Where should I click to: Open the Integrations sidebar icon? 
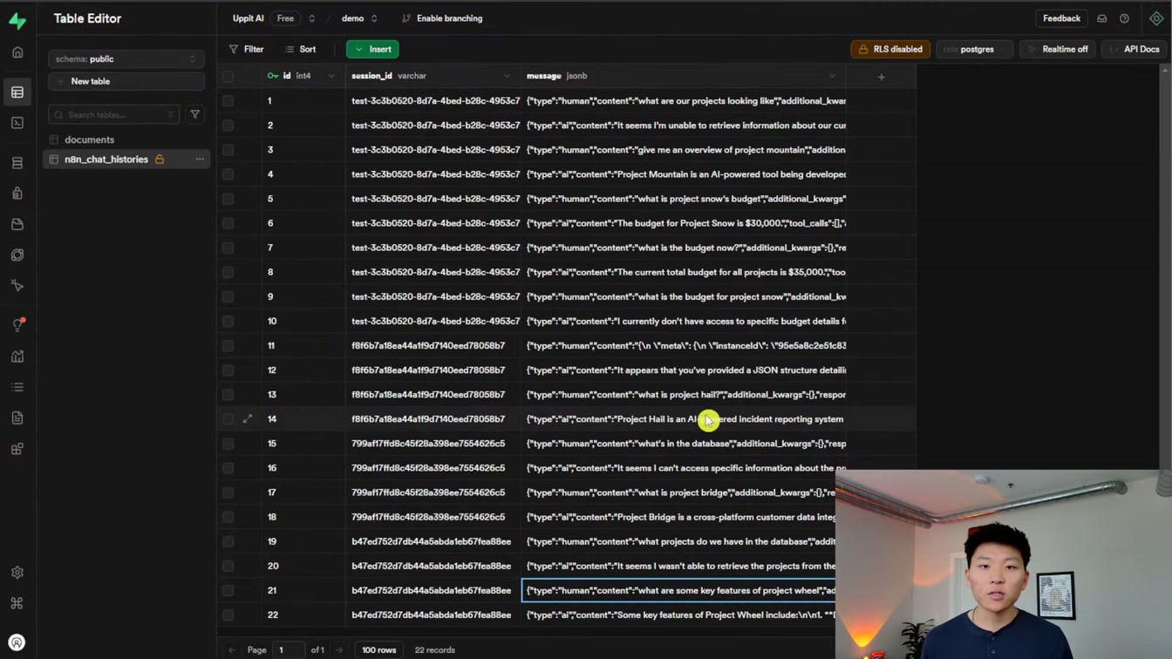(x=17, y=449)
